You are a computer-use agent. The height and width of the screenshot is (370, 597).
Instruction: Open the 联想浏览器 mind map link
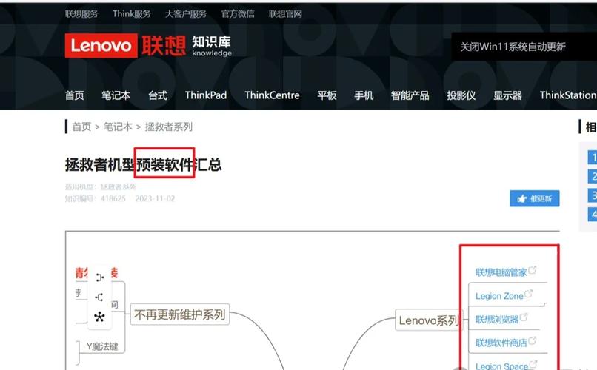pos(497,320)
